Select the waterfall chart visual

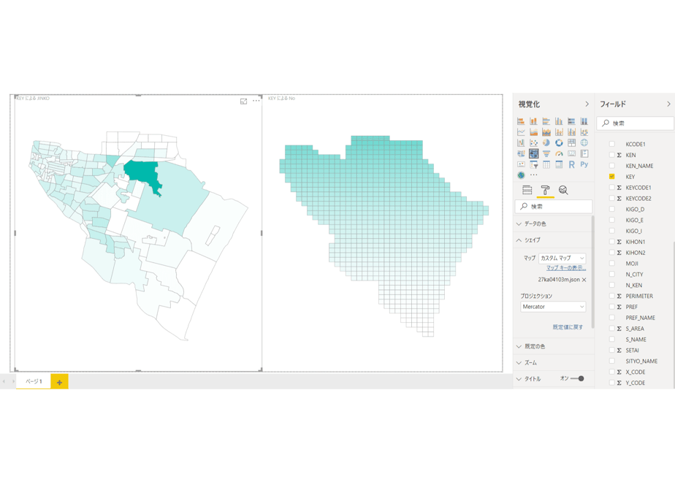coord(521,142)
